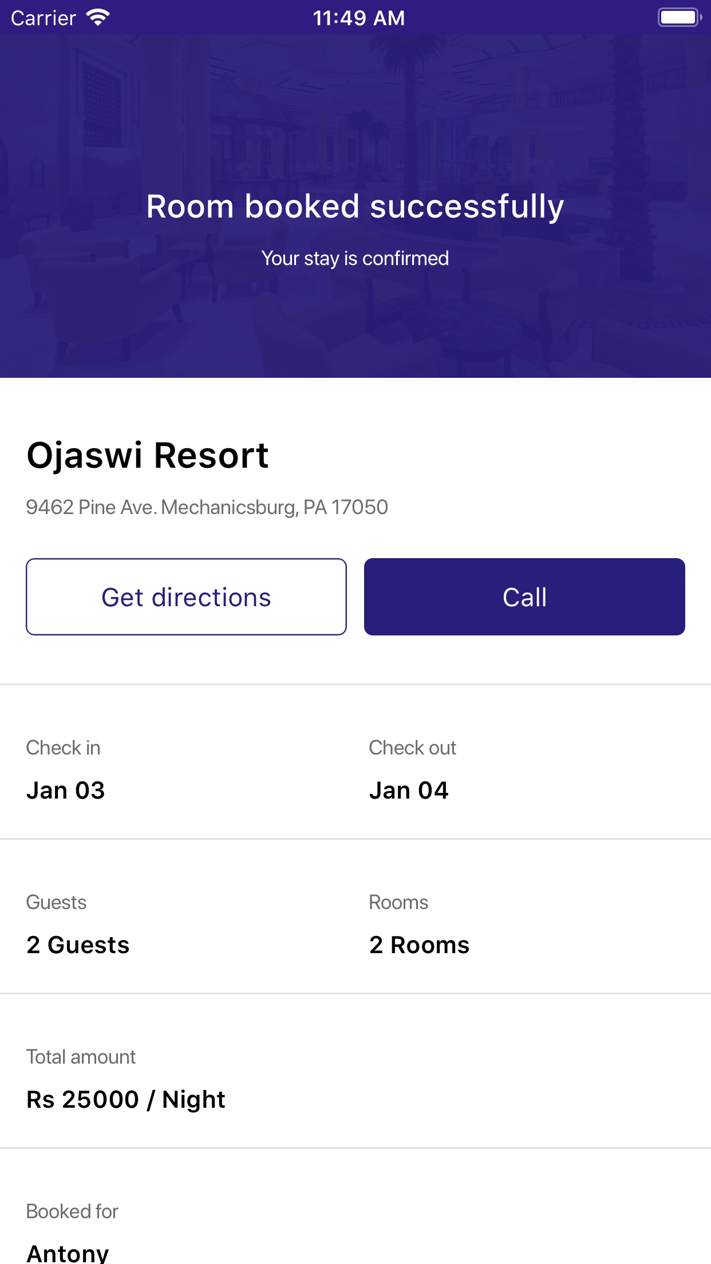
Task: Tap the 11:49 AM clock
Action: [358, 18]
